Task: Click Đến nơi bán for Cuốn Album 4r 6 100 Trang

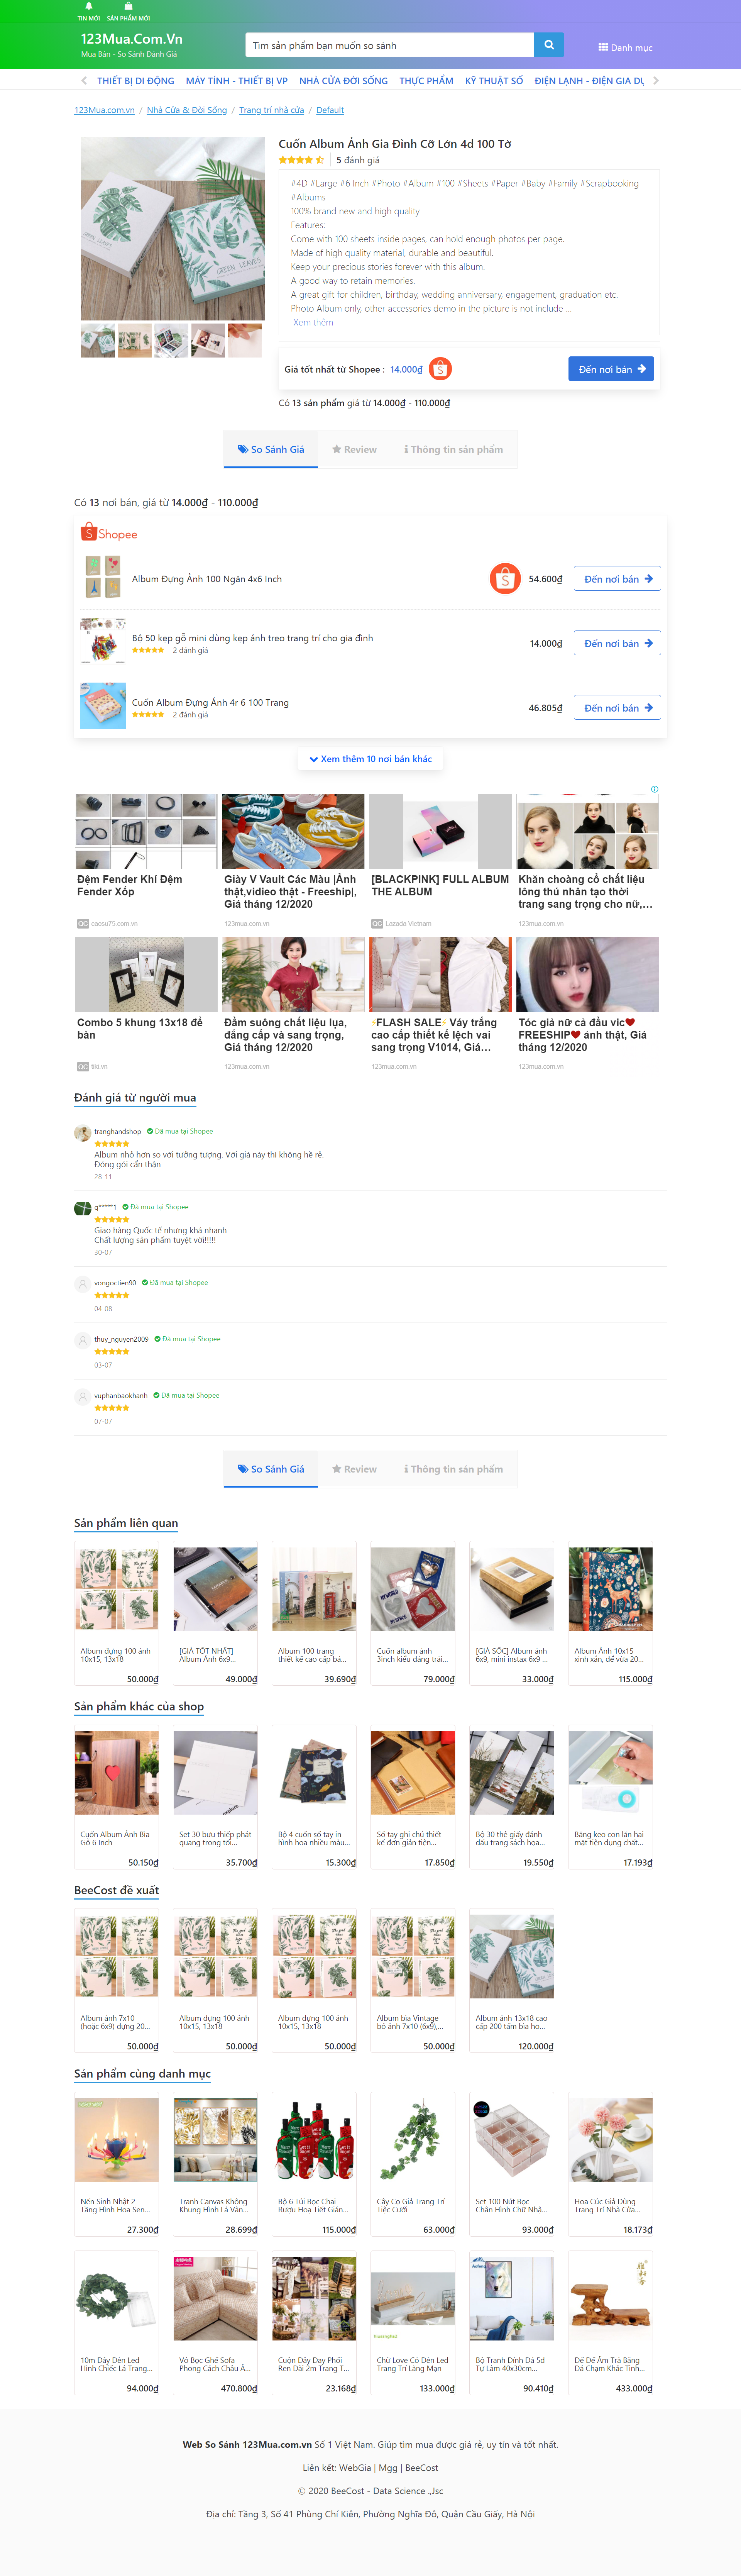Action: tap(617, 708)
